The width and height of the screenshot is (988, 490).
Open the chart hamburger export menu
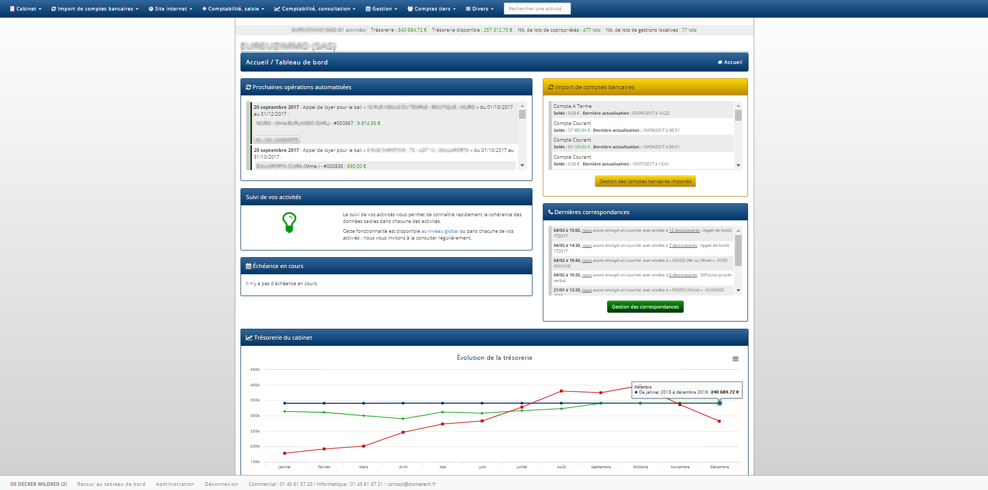coord(736,359)
